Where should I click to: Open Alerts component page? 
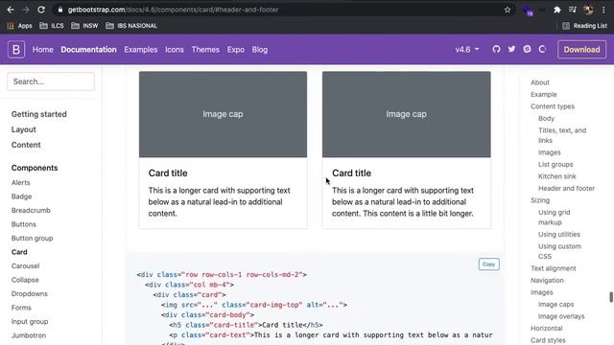(x=21, y=183)
